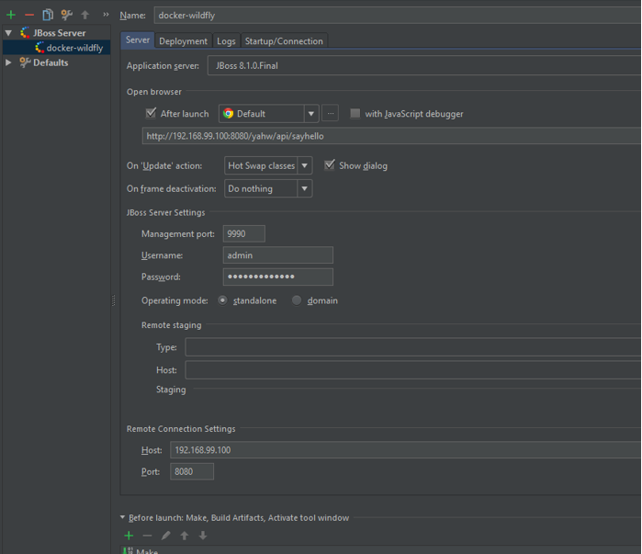Screen dimensions: 642x554
Task: Add a new run configuration
Action: click(x=11, y=15)
